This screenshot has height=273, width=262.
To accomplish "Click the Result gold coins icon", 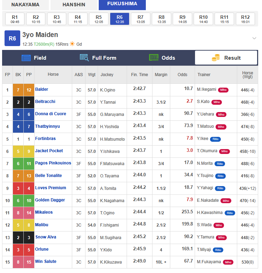I will click(x=216, y=58).
